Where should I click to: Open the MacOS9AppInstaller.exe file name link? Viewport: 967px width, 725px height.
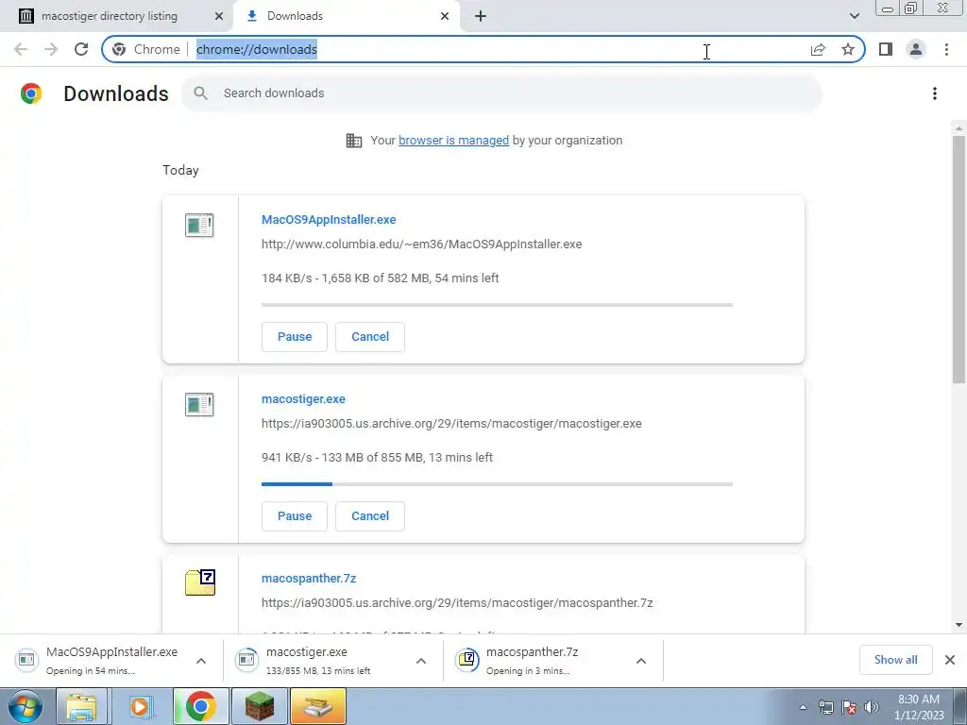click(329, 219)
